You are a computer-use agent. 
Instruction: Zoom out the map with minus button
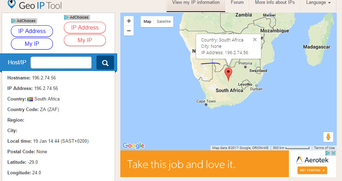(x=129, y=31)
